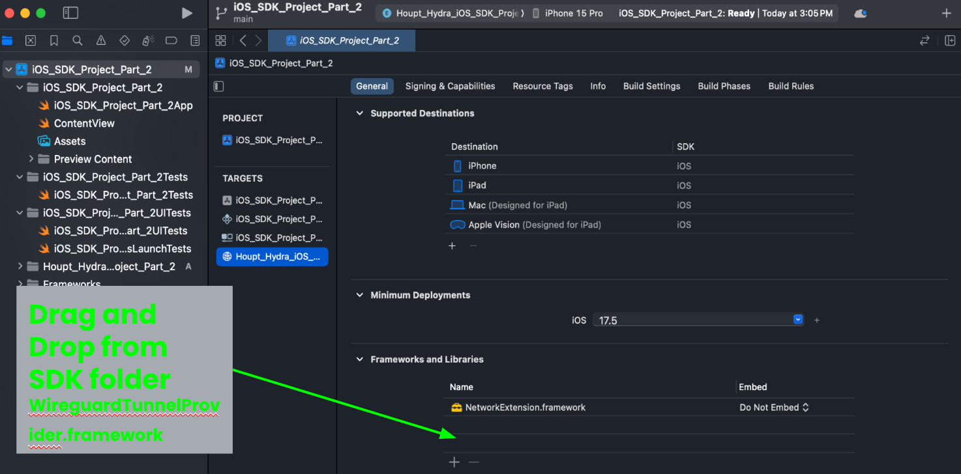Select Apple Vision destination row
961x474 pixels.
(x=649, y=225)
